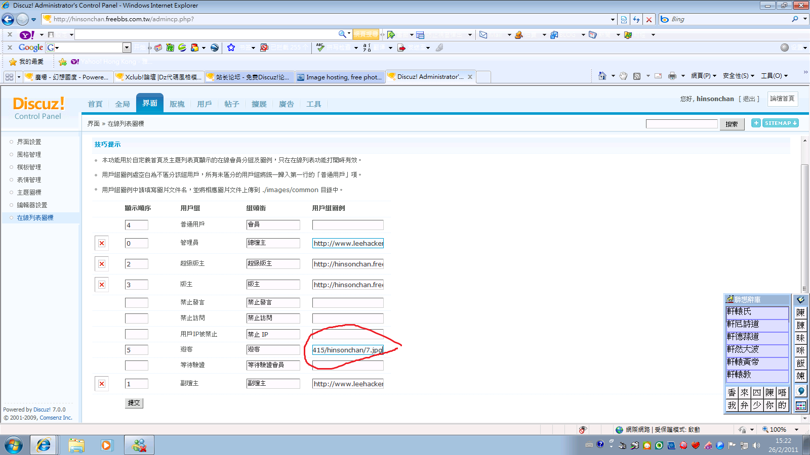Open the 工具(O) menu
This screenshot has height=455, width=810.
774,76
